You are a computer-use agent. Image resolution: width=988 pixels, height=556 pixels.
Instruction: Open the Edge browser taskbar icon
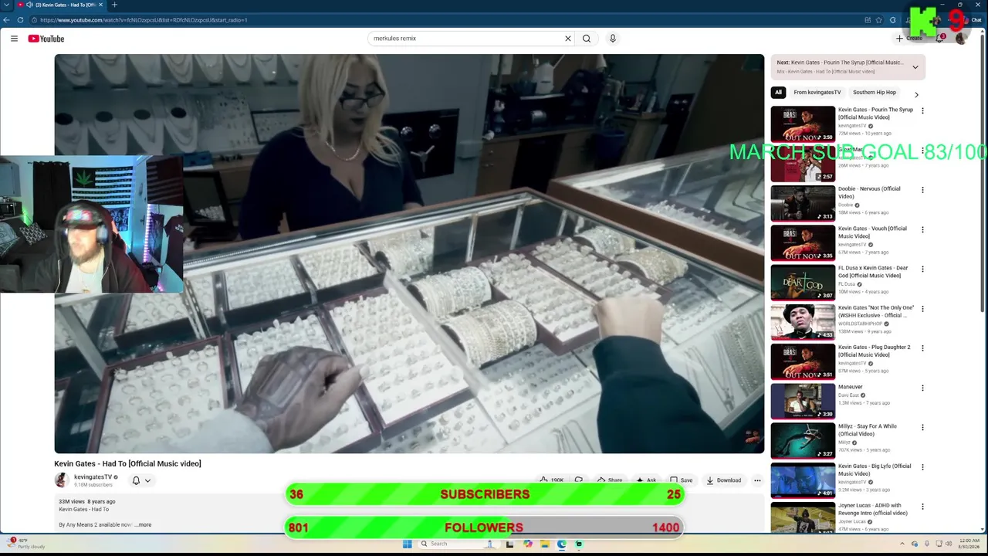click(x=562, y=544)
